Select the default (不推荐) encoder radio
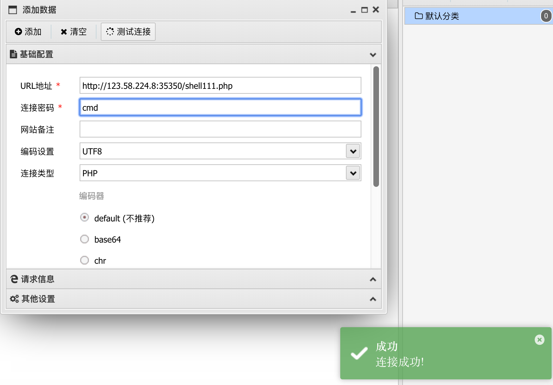 [85, 217]
